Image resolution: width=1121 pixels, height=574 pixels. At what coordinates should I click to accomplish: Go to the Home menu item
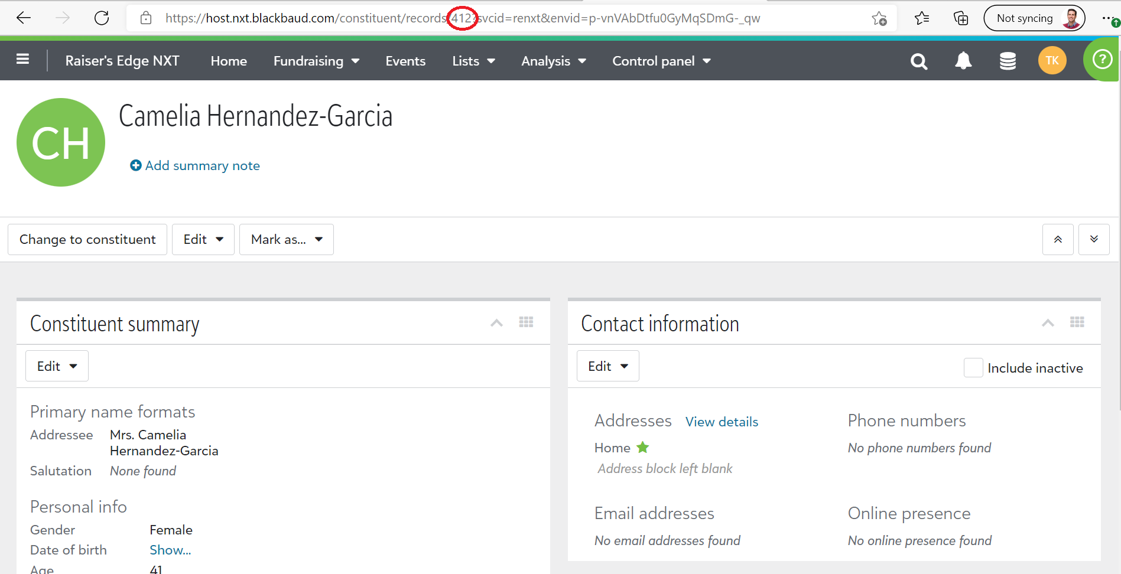coord(229,61)
